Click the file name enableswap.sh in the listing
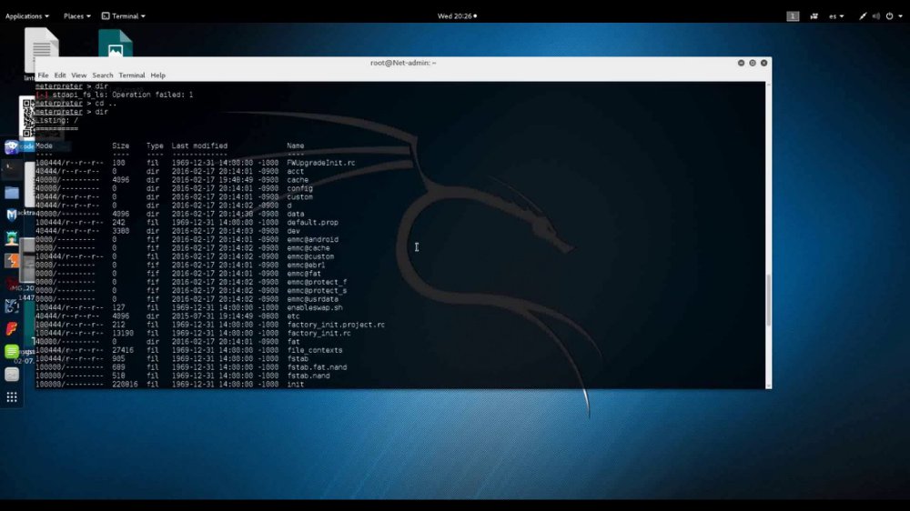910x511 pixels. 315,308
